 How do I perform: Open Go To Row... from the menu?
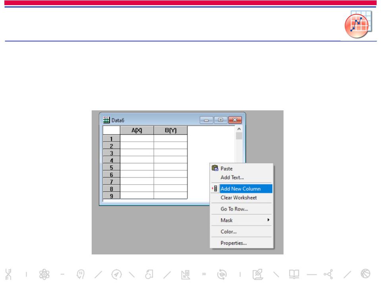(242, 209)
